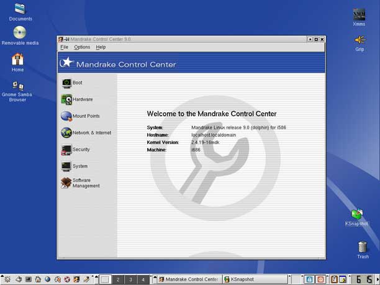Launch the web browser globe panel icon
The height and width of the screenshot is (285, 380).
[x=47, y=279]
